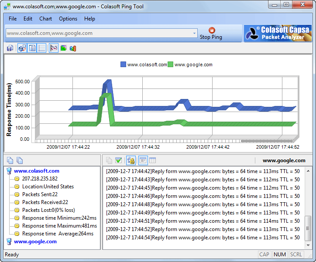Select the 17:44:46 reply log line

pos(203,196)
